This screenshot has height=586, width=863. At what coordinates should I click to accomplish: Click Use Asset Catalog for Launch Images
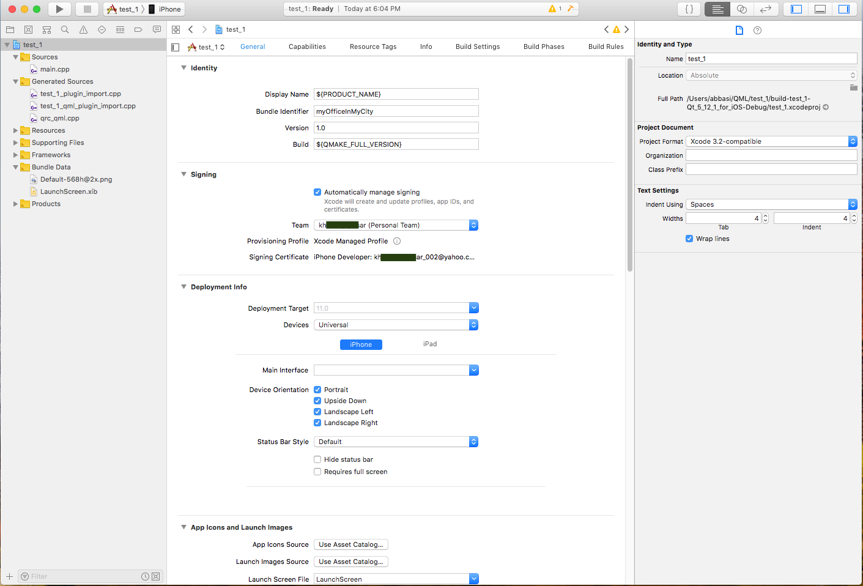click(x=351, y=562)
